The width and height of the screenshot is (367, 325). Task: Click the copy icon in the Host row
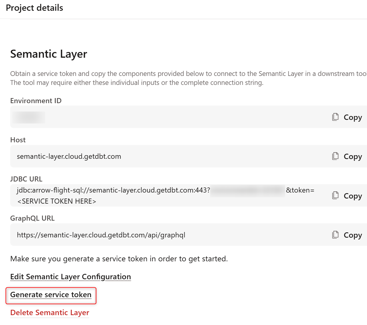click(x=335, y=156)
